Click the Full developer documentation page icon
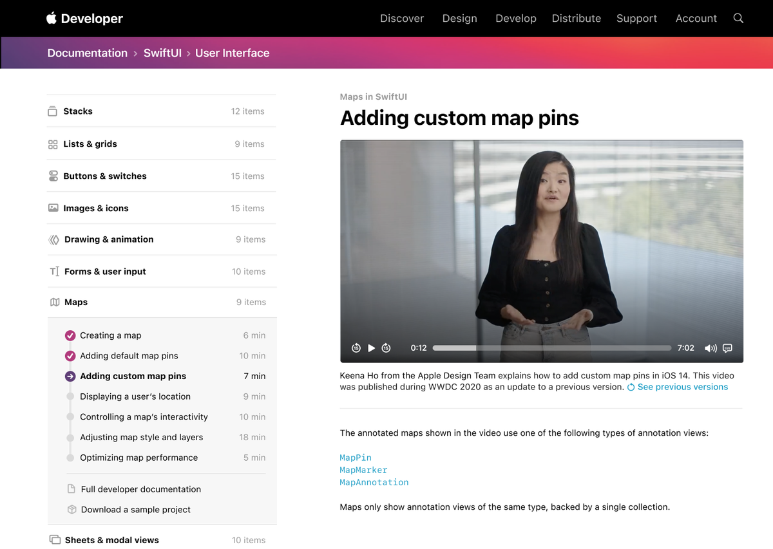Viewport: 773px width, 549px height. coord(72,489)
